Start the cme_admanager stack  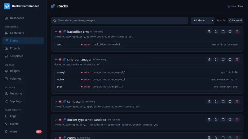[x=216, y=60]
